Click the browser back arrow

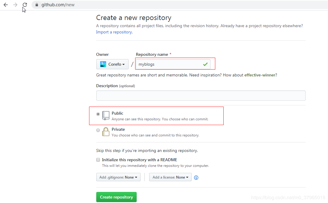point(6,5)
